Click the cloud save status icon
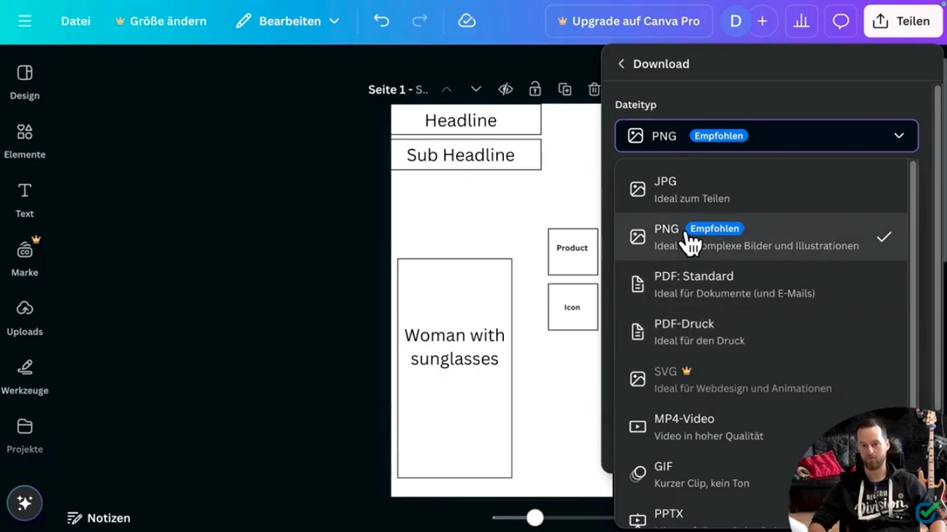Screen dimensions: 947x532 [467, 21]
